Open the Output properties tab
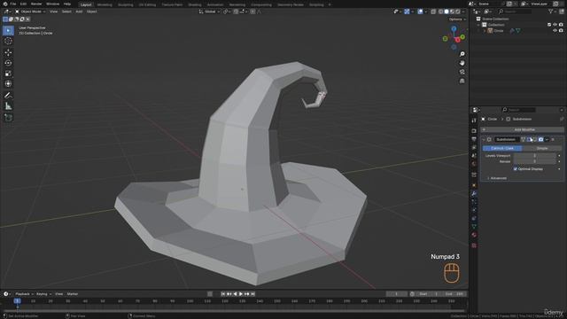 click(474, 139)
